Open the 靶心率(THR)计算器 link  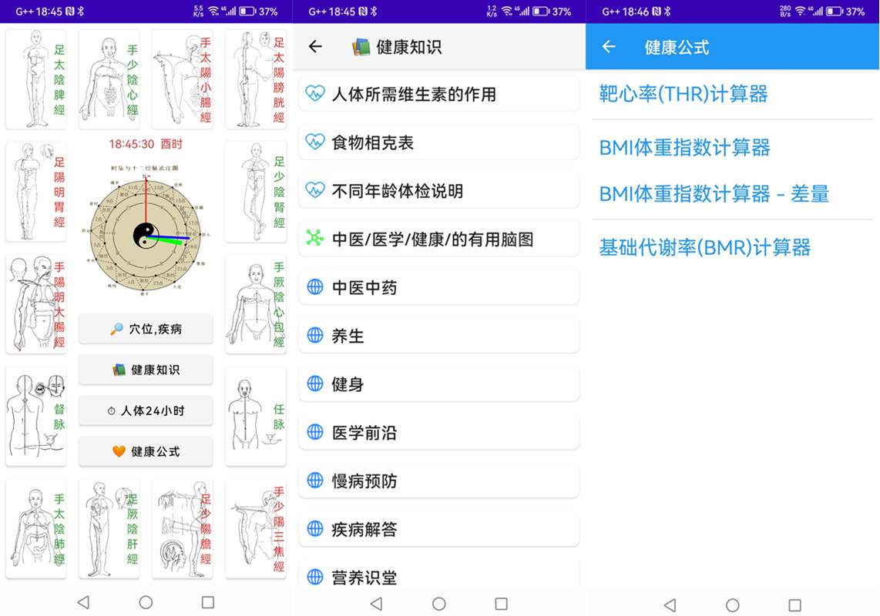tap(684, 94)
